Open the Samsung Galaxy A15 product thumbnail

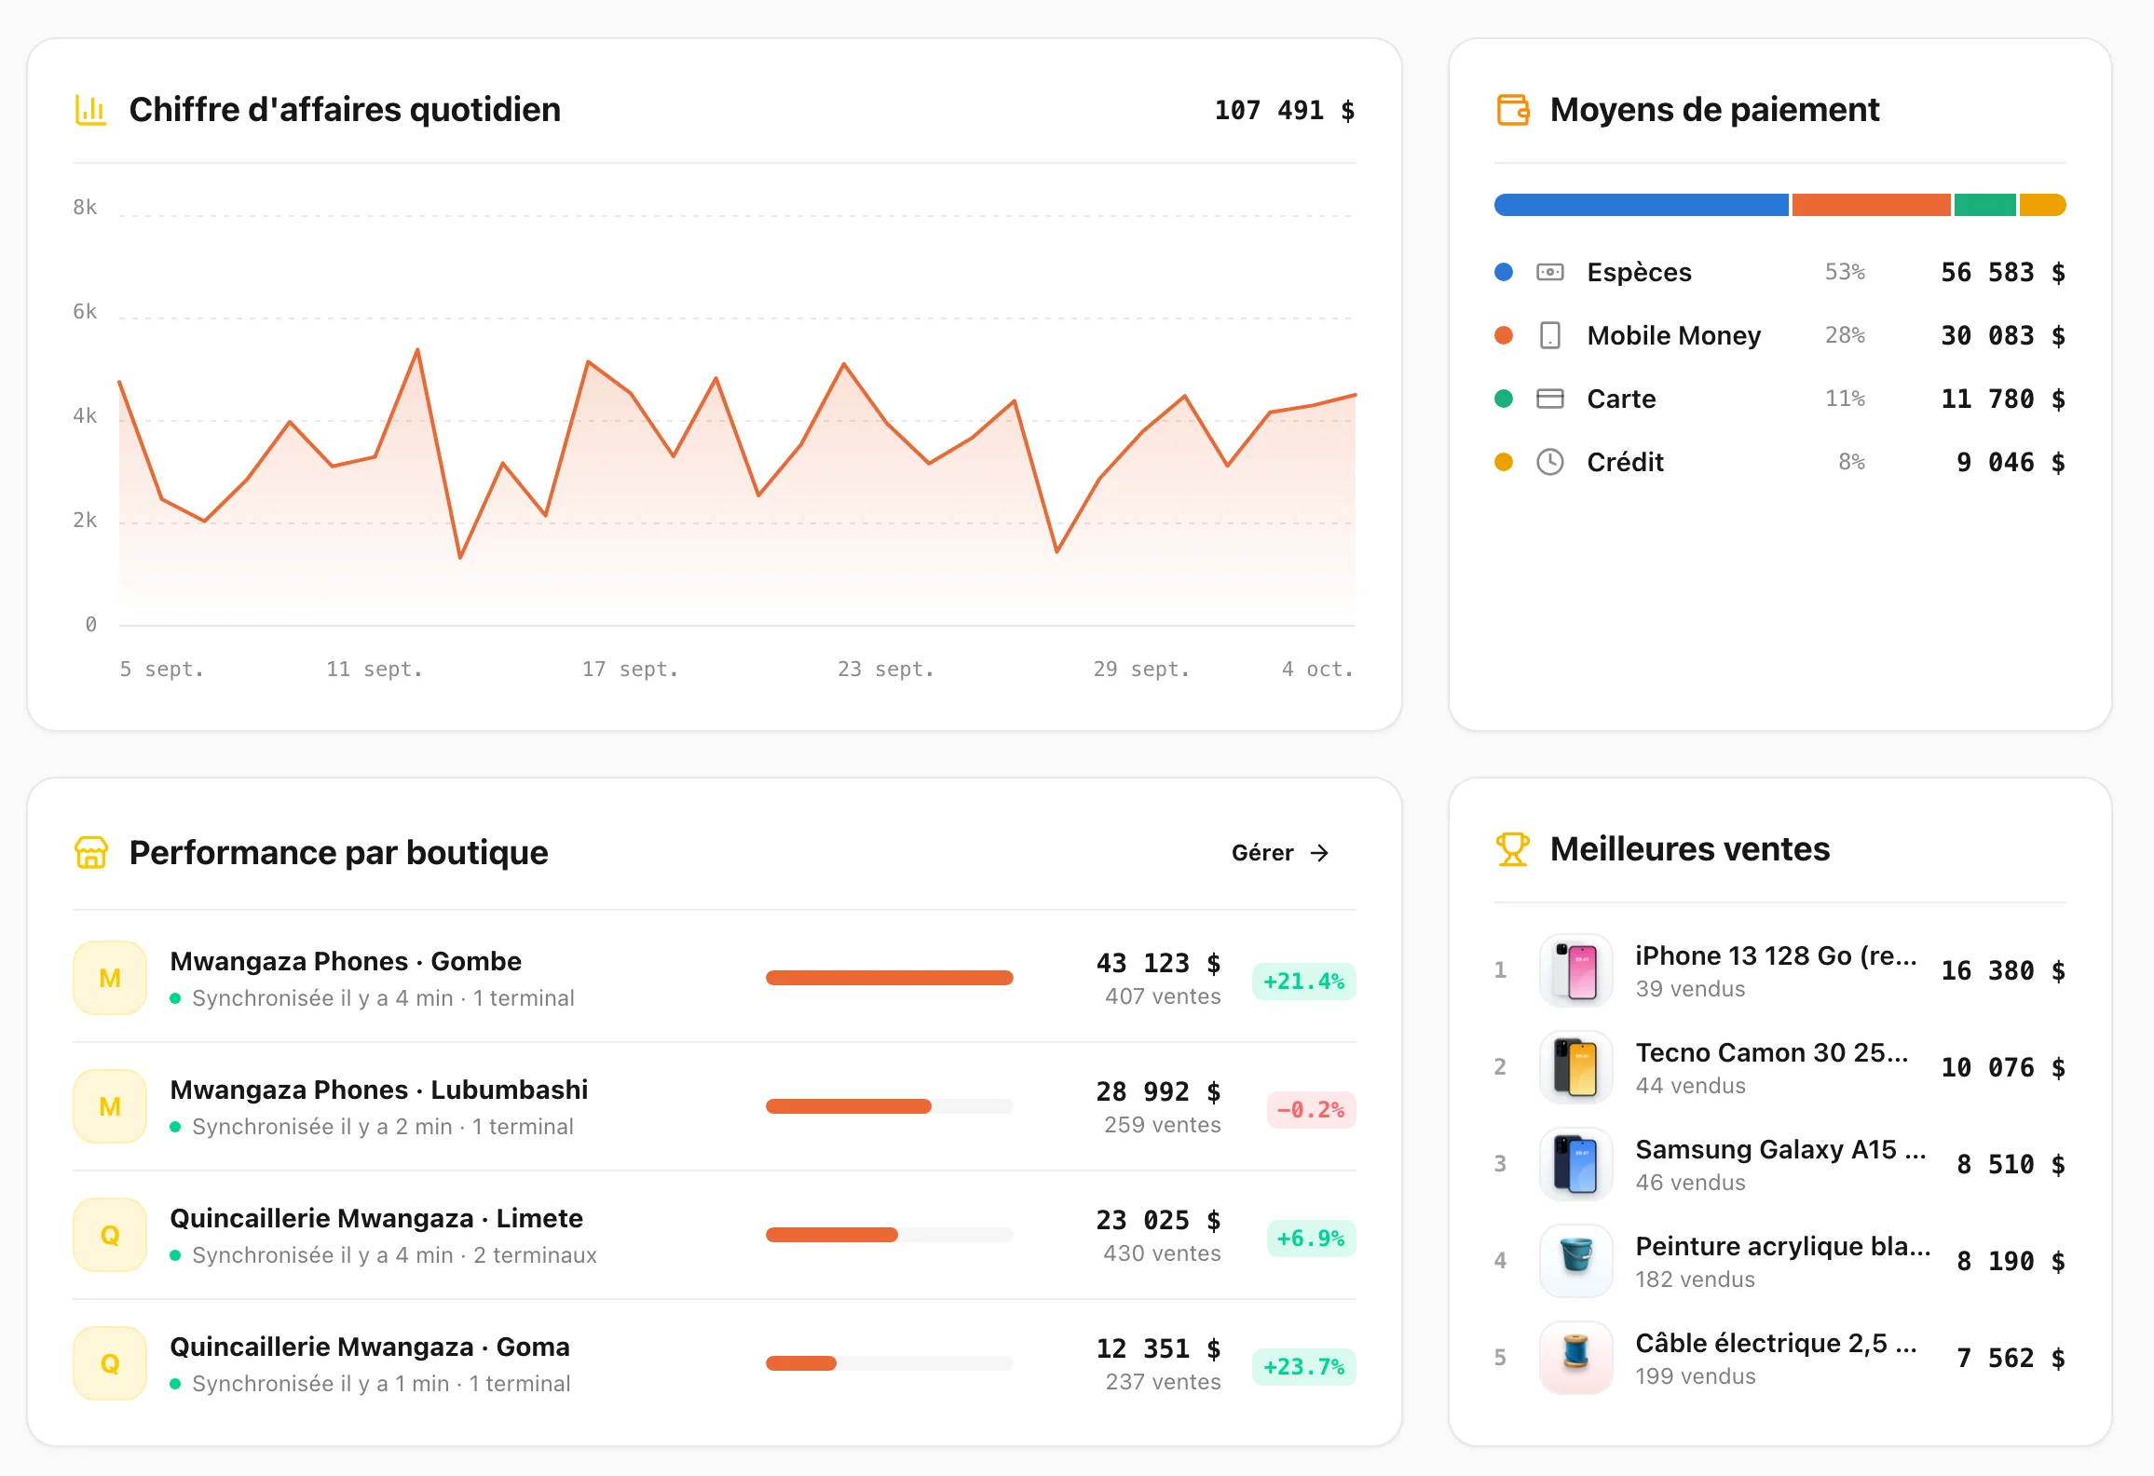pos(1575,1164)
